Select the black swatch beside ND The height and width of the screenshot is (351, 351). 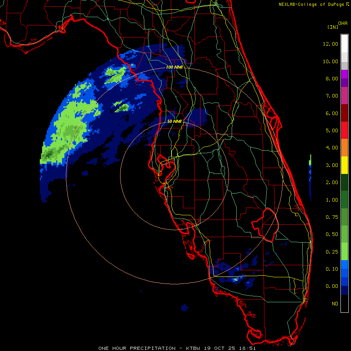tap(344, 303)
